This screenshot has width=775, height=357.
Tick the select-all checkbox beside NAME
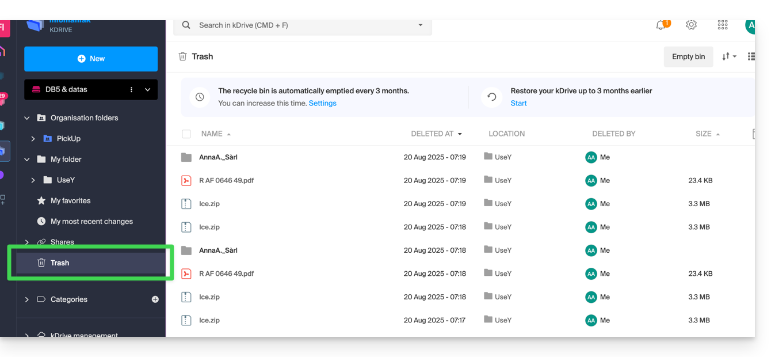186,134
